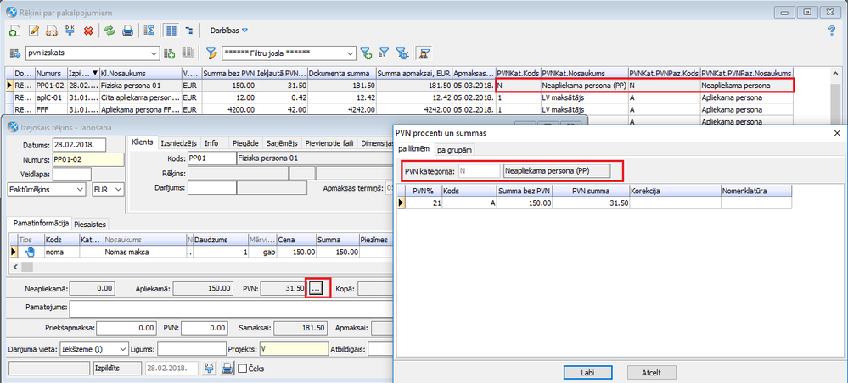
Task: Switch to the Piesaistes tab
Action: (x=92, y=225)
